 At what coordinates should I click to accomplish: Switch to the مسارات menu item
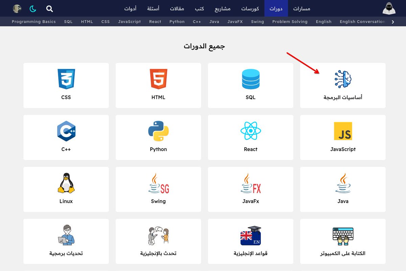(302, 8)
